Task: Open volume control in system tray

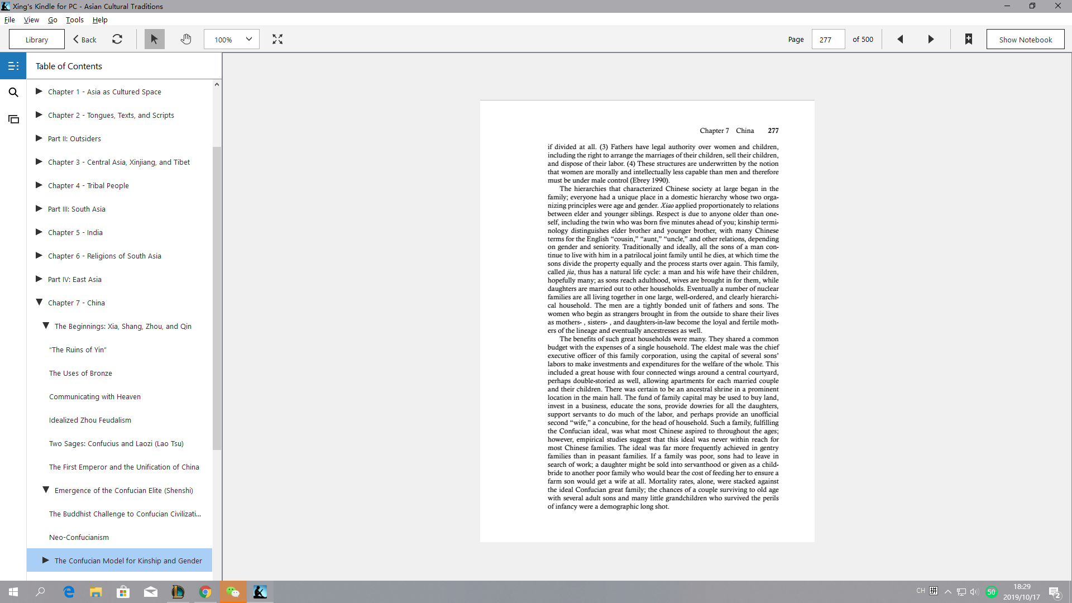Action: pos(975,592)
